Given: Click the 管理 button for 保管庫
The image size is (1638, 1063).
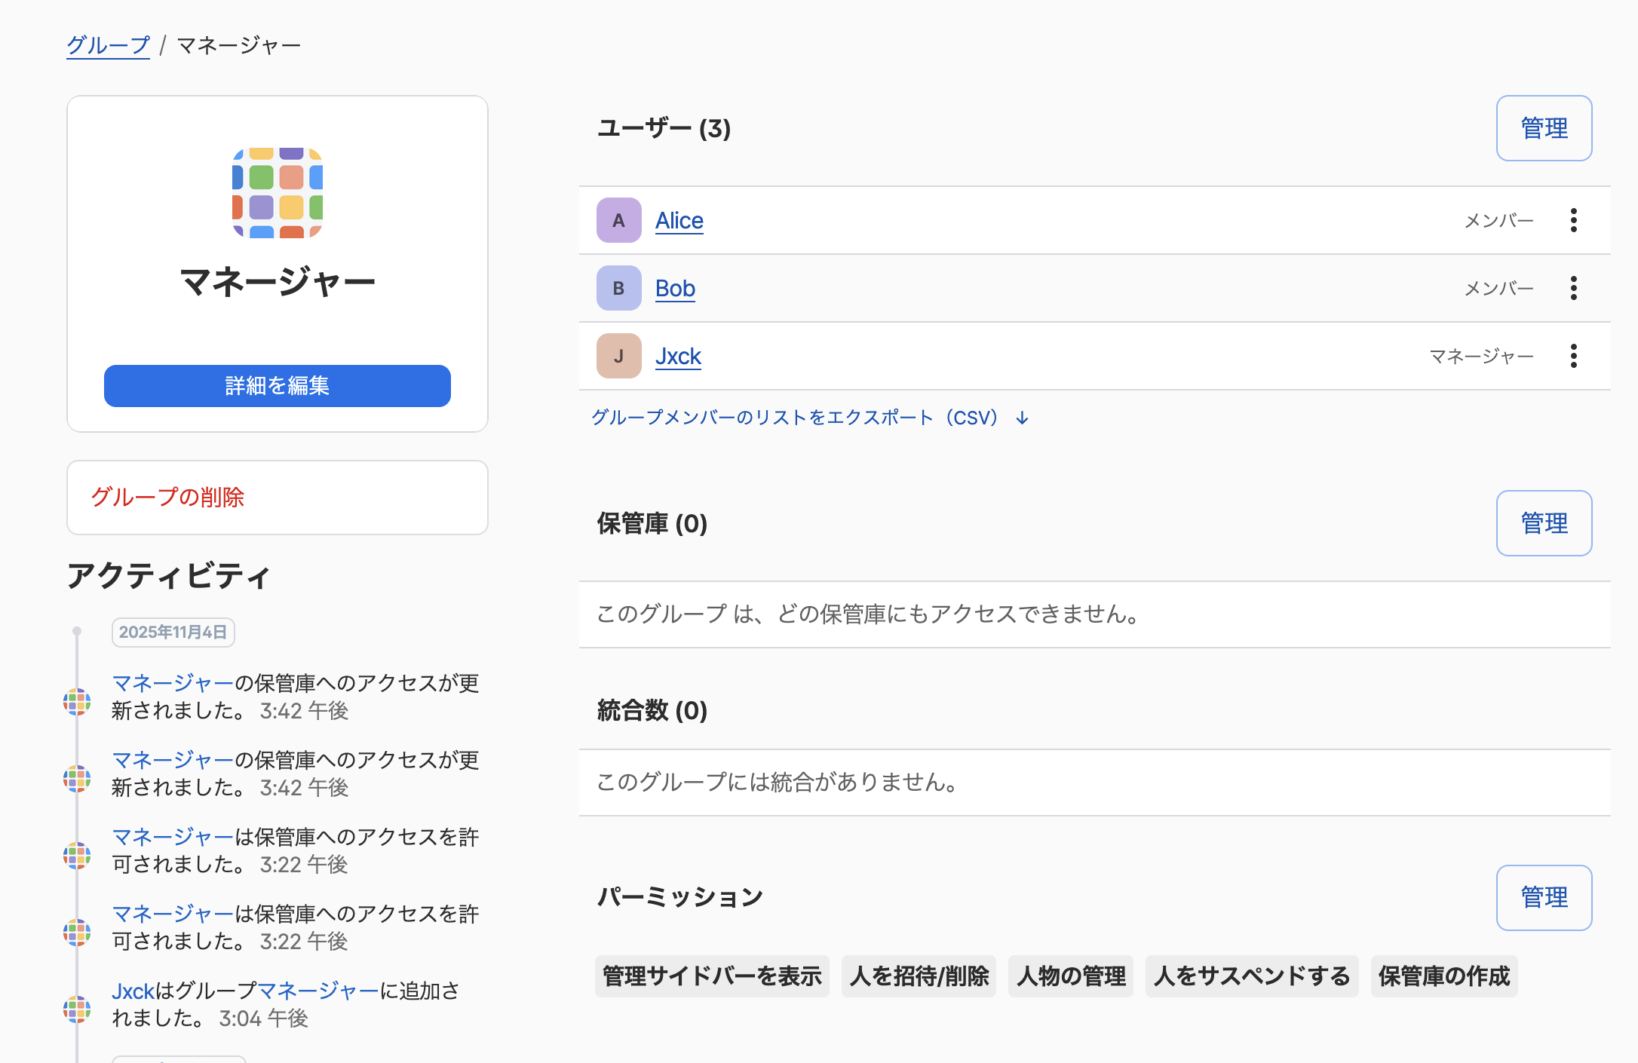Looking at the screenshot, I should click(x=1543, y=523).
